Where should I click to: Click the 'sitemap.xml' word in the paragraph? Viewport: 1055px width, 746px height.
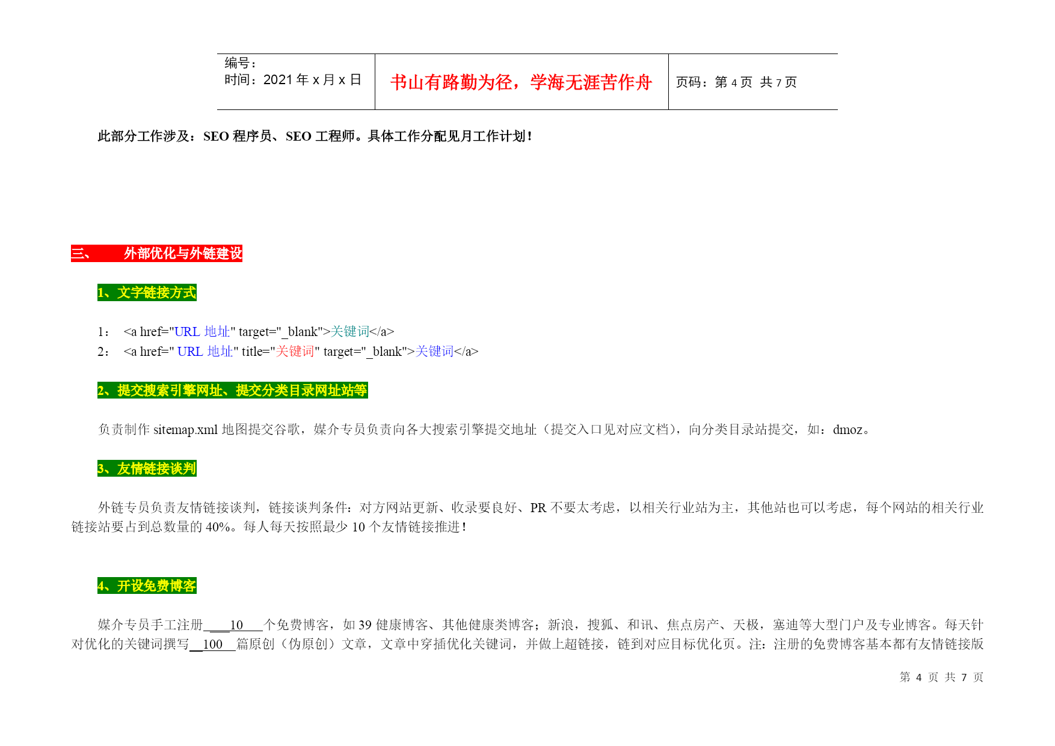[185, 430]
